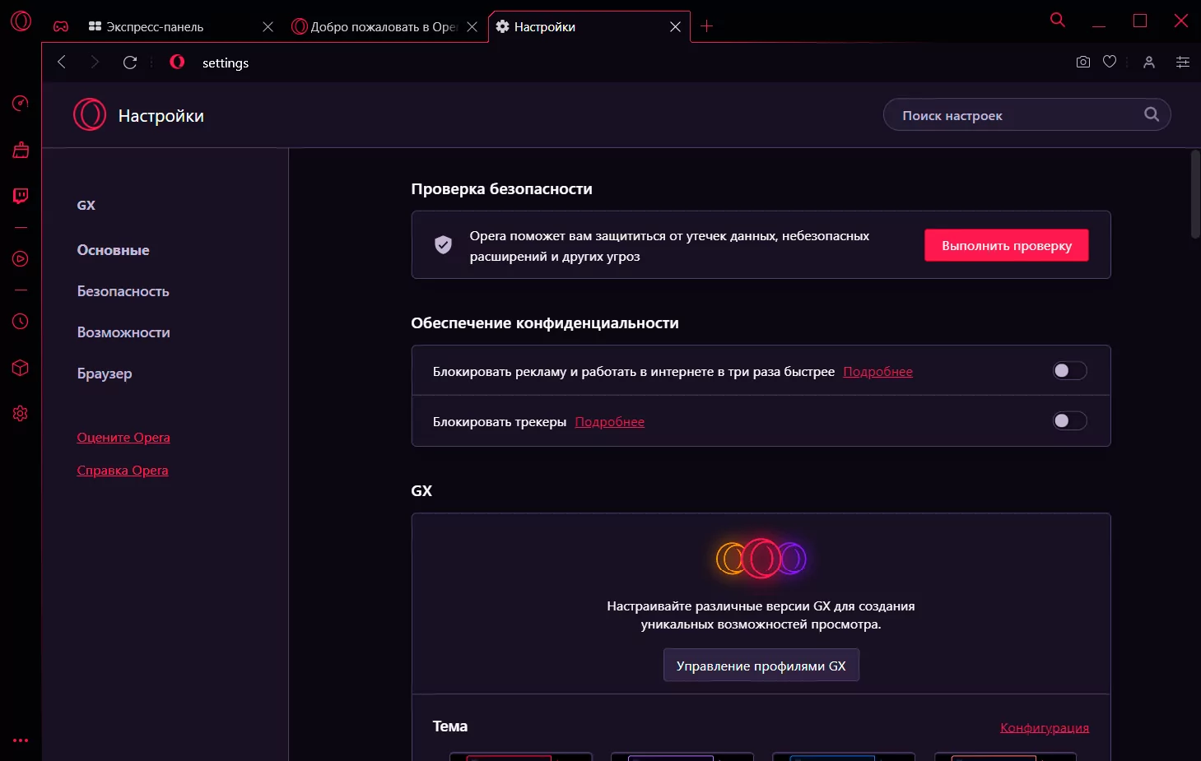This screenshot has height=761, width=1201.
Task: Open Управление профилями GX
Action: point(761,666)
